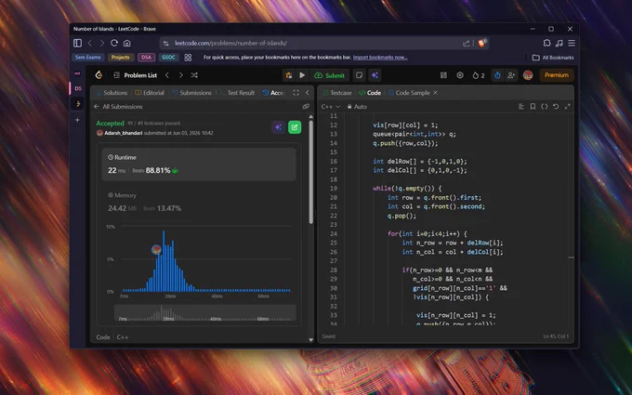632x395 pixels.
Task: Click the curly braces icon
Action: coord(544,106)
